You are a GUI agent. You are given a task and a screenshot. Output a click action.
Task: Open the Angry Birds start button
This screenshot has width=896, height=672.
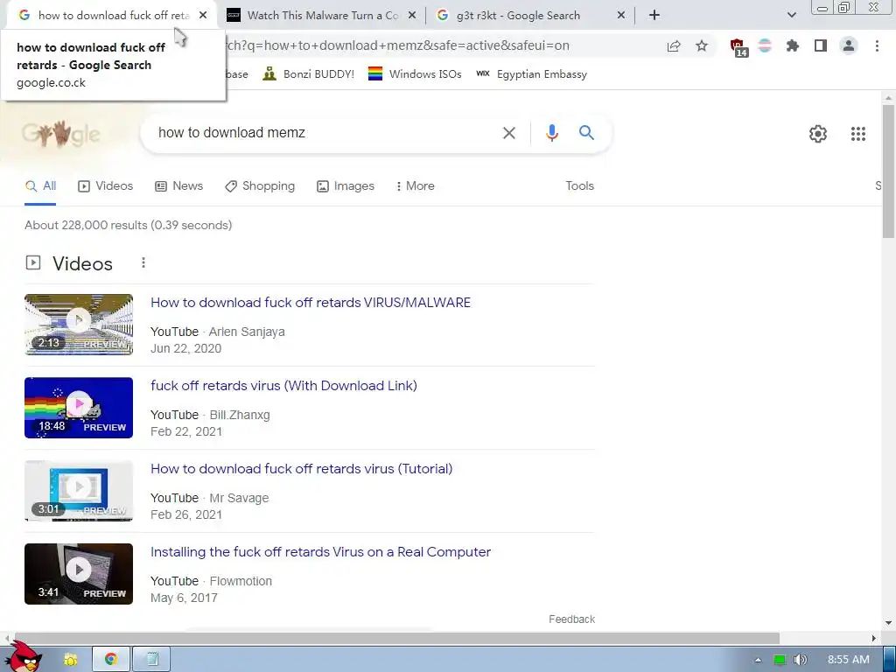(22, 657)
